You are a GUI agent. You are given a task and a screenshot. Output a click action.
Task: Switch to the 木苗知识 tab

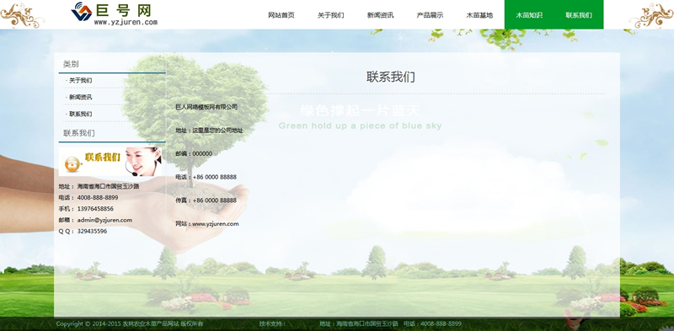click(529, 15)
